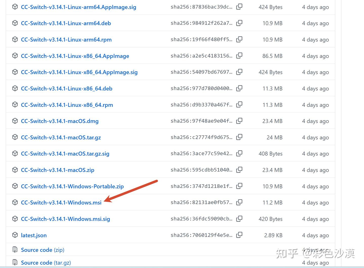Download CC-Switch-v3.14.1-Windows-Portable.zip
Screen dimensions: 364x268
coord(72,186)
